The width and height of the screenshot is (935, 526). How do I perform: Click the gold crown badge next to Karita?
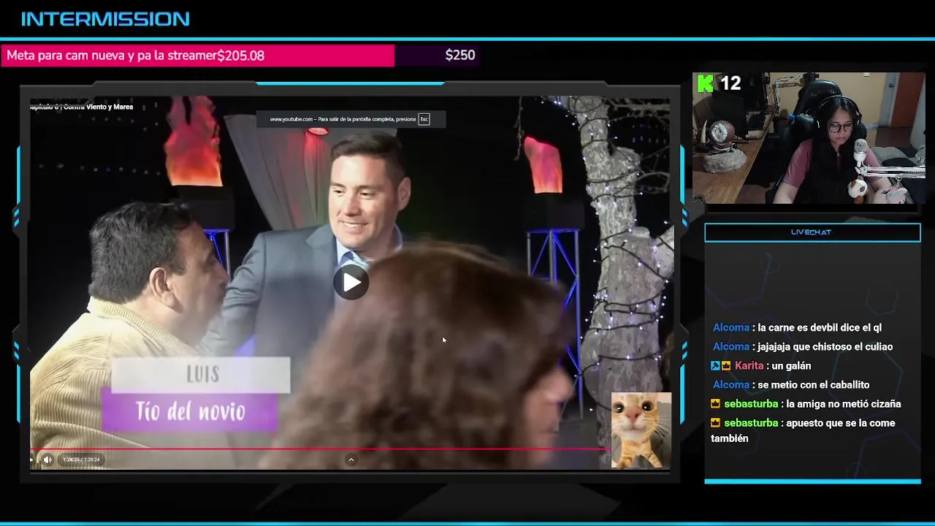726,365
